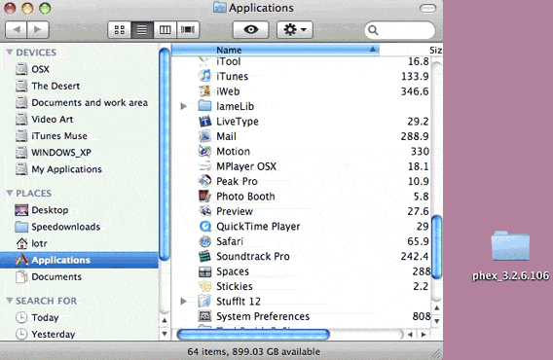Click the Quick Look eye button
The image size is (553, 360).
(x=251, y=29)
